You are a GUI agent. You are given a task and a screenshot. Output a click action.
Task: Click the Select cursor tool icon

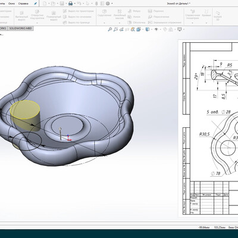pos(87,4)
